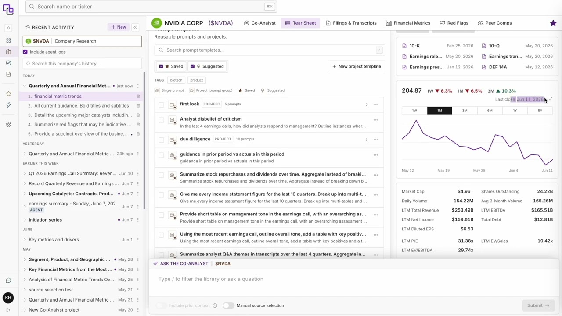Viewport: 562px width, 316px height.
Task: Click the 'Search this company's history' field
Action: coord(82,64)
